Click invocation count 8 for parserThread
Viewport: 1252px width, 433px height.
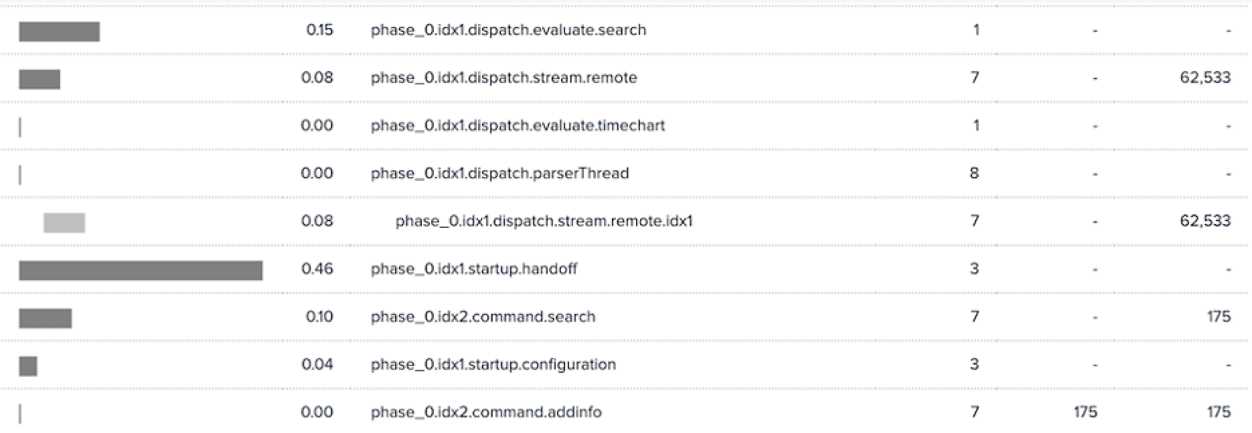974,173
